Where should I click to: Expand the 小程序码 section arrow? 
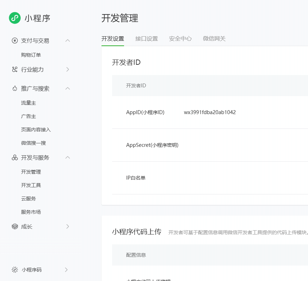pos(66,270)
